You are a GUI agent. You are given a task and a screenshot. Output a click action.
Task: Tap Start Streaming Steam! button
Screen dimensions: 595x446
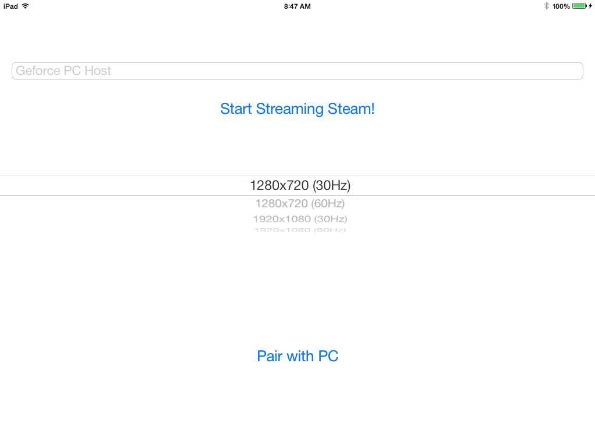coord(297,109)
